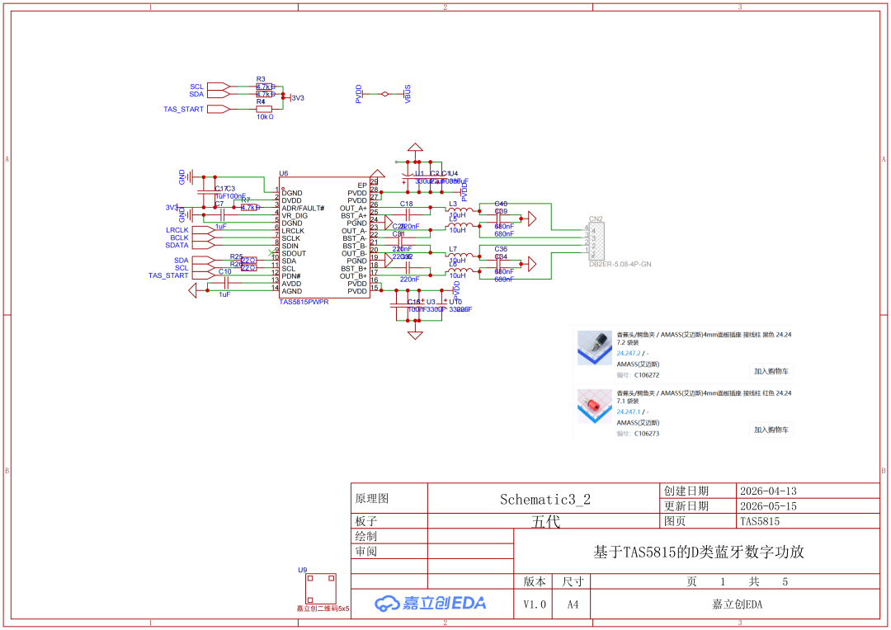Click the 原理图 header cell

(389, 498)
